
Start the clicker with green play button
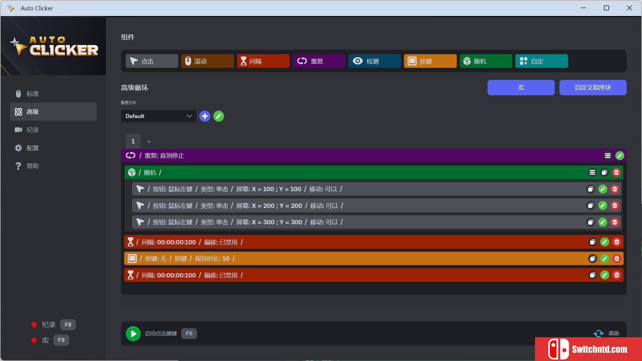pyautogui.click(x=133, y=334)
